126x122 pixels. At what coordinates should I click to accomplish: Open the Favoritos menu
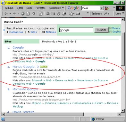pos(40,8)
